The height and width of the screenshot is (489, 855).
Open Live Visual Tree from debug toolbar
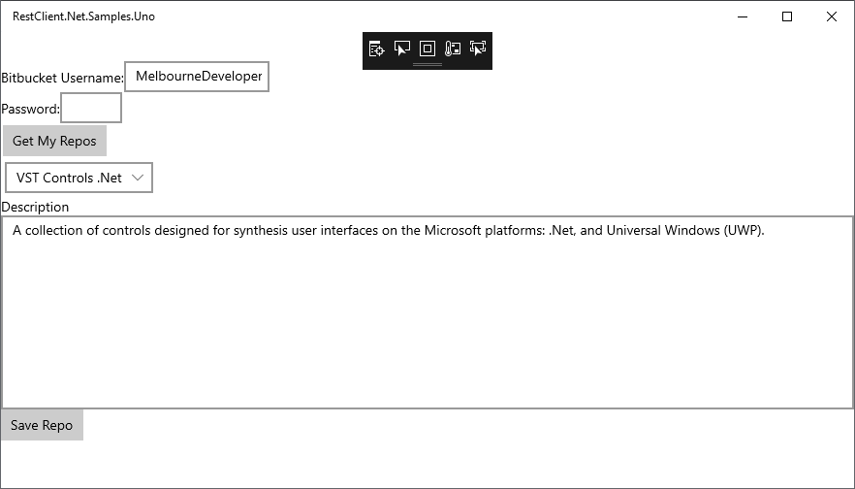(376, 49)
